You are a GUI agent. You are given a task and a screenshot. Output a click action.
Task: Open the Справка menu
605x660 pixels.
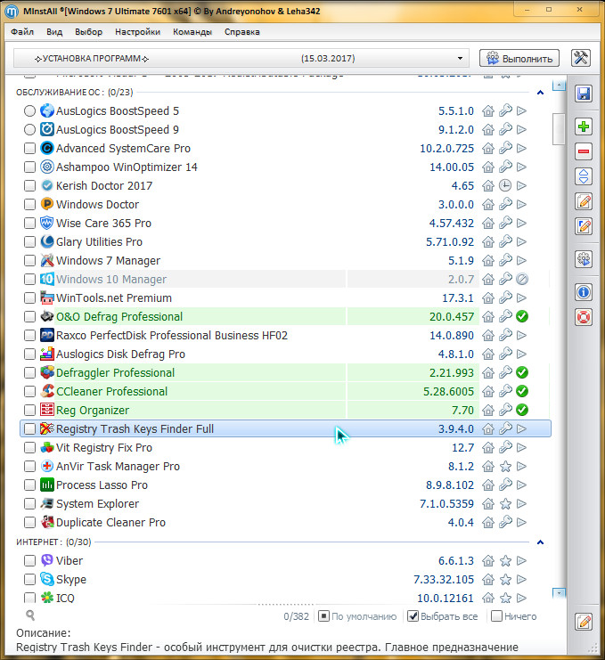(x=242, y=32)
